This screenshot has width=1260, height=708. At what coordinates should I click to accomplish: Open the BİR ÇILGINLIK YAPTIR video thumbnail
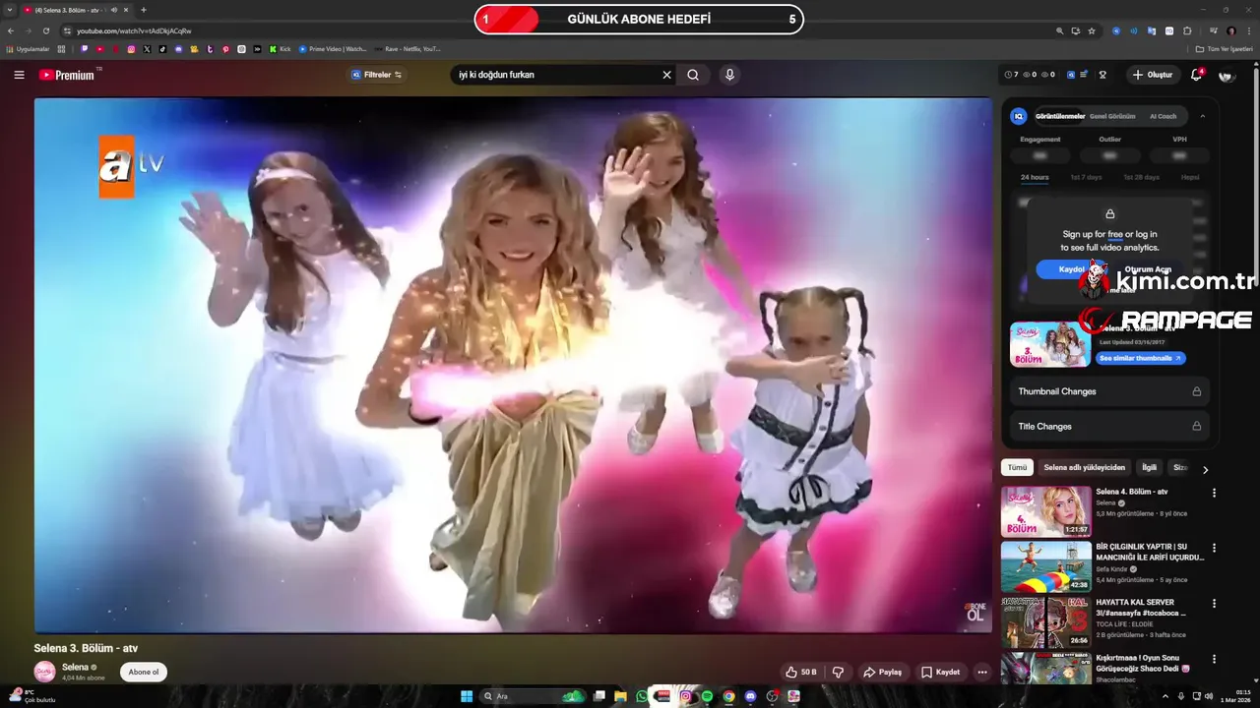coord(1046,566)
